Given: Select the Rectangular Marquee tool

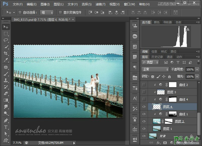Looking at the screenshot, I should tap(6, 34).
